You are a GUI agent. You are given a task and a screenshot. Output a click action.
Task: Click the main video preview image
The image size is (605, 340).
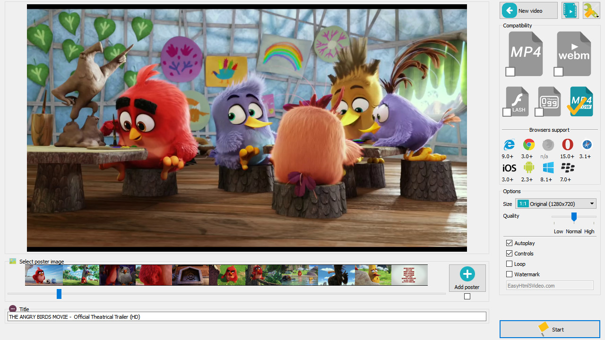tap(247, 128)
